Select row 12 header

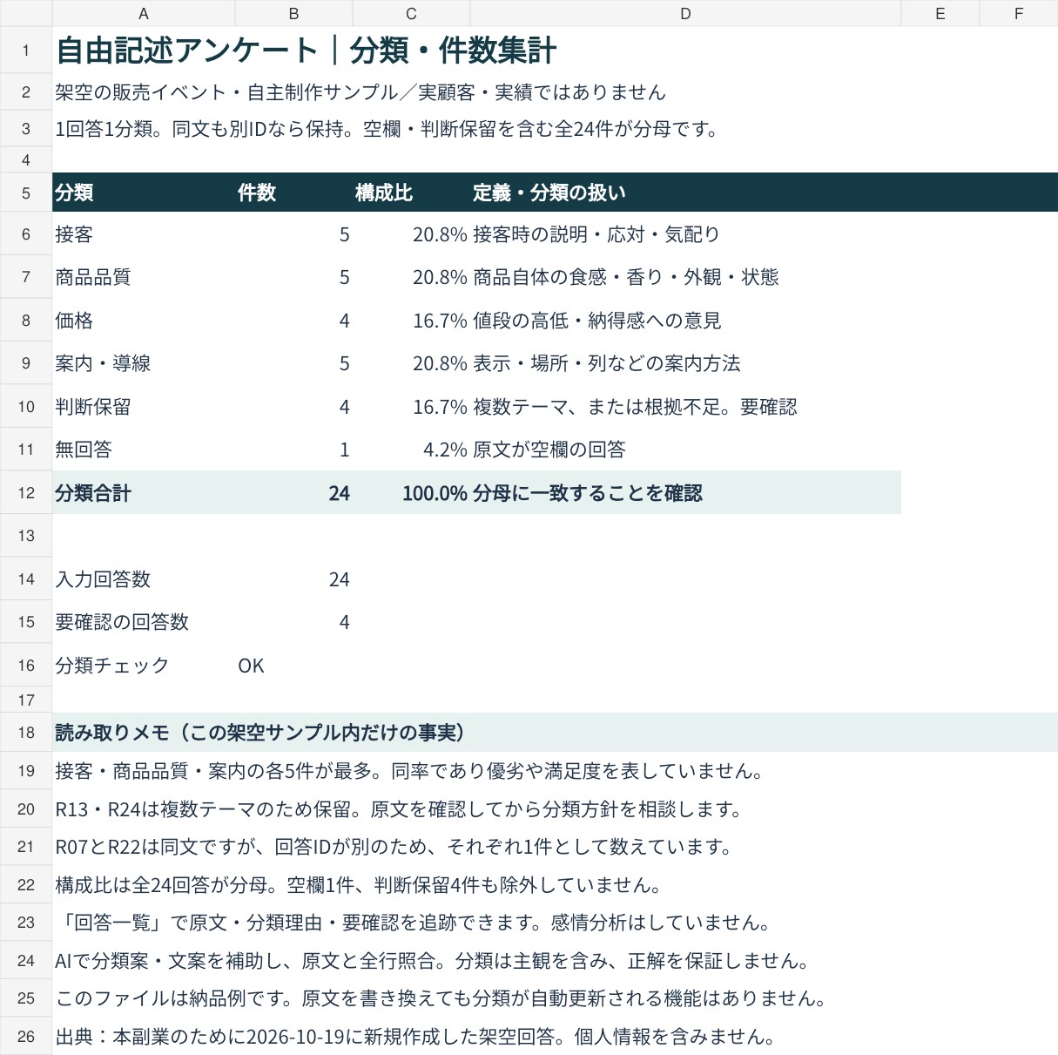(26, 493)
